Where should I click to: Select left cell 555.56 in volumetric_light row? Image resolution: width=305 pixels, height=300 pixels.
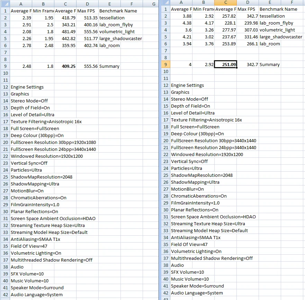click(x=87, y=32)
